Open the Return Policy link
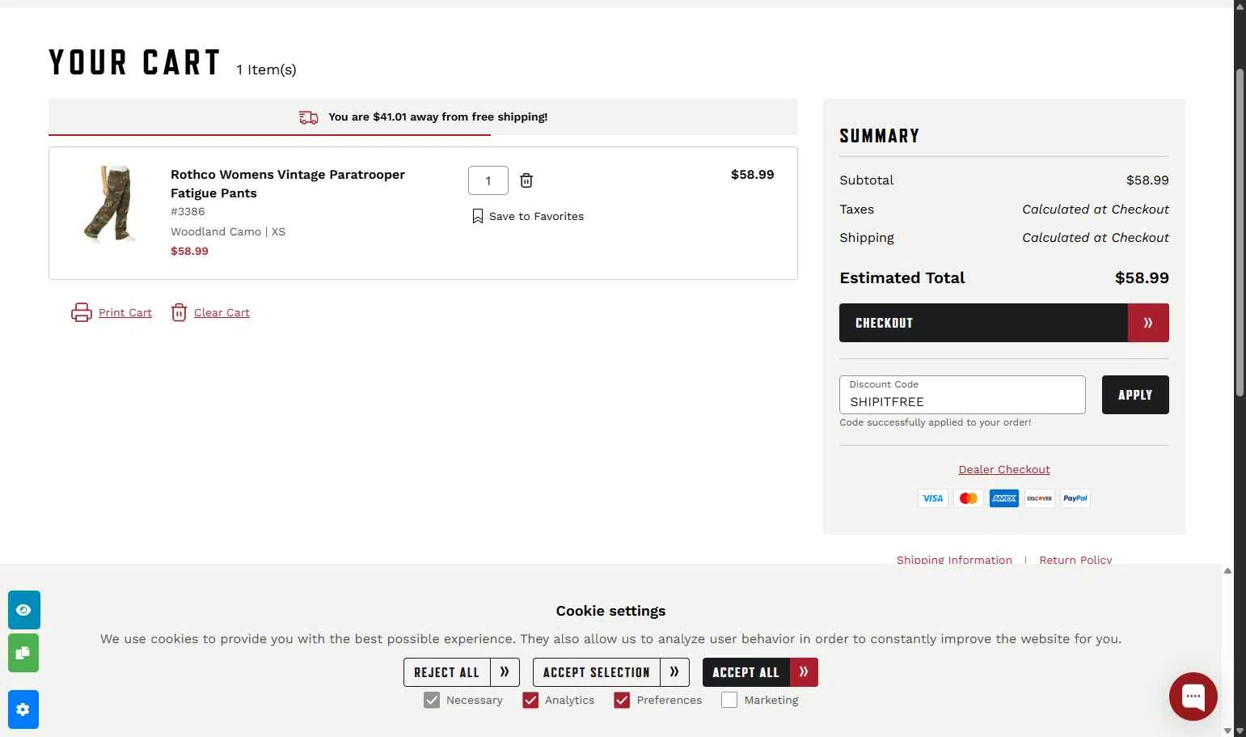Image resolution: width=1246 pixels, height=737 pixels. point(1075,560)
